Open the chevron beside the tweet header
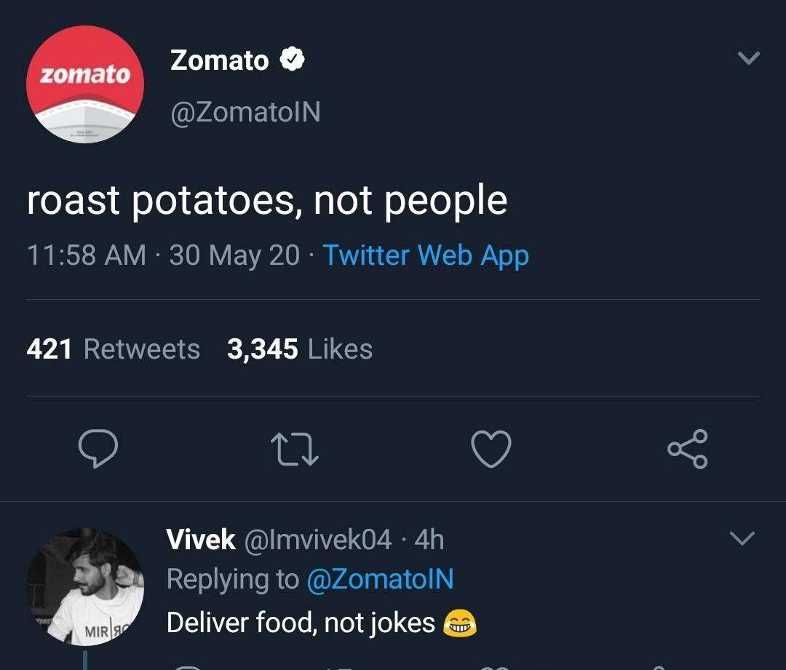The image size is (786, 670). coord(749,58)
